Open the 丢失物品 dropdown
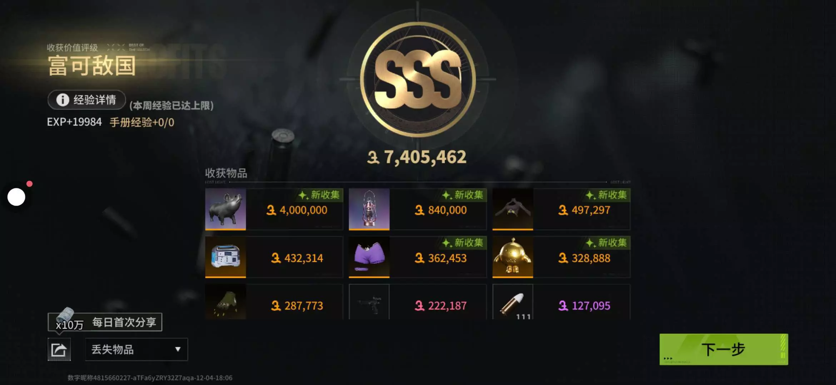 tap(136, 349)
